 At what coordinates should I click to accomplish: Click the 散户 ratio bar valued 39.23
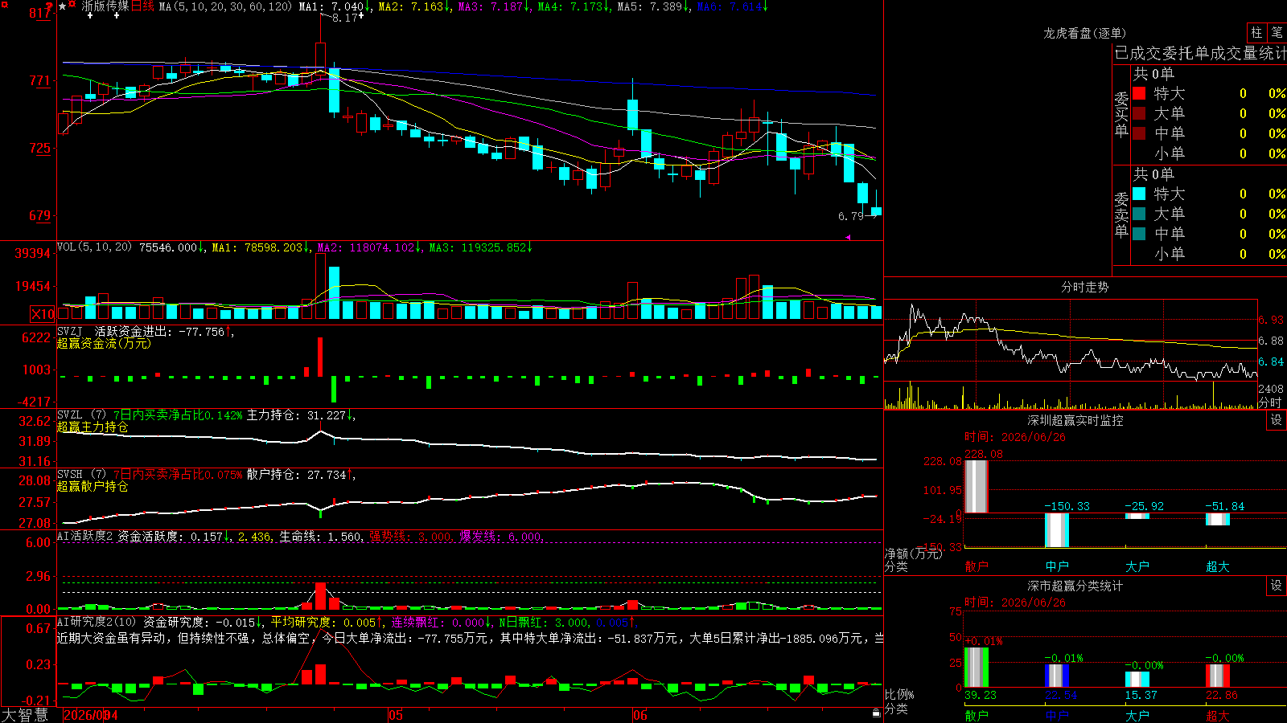coord(976,668)
